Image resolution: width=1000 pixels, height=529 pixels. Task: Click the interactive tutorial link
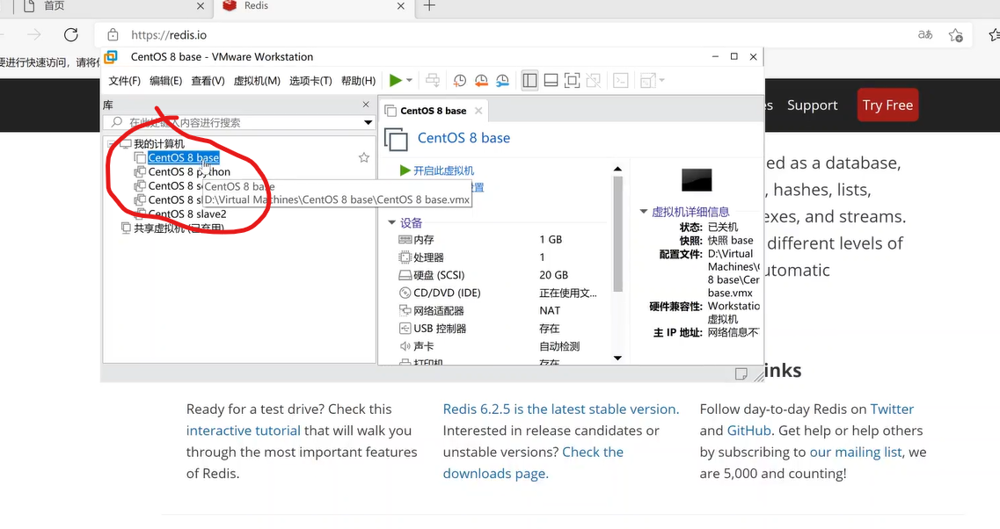[243, 431]
